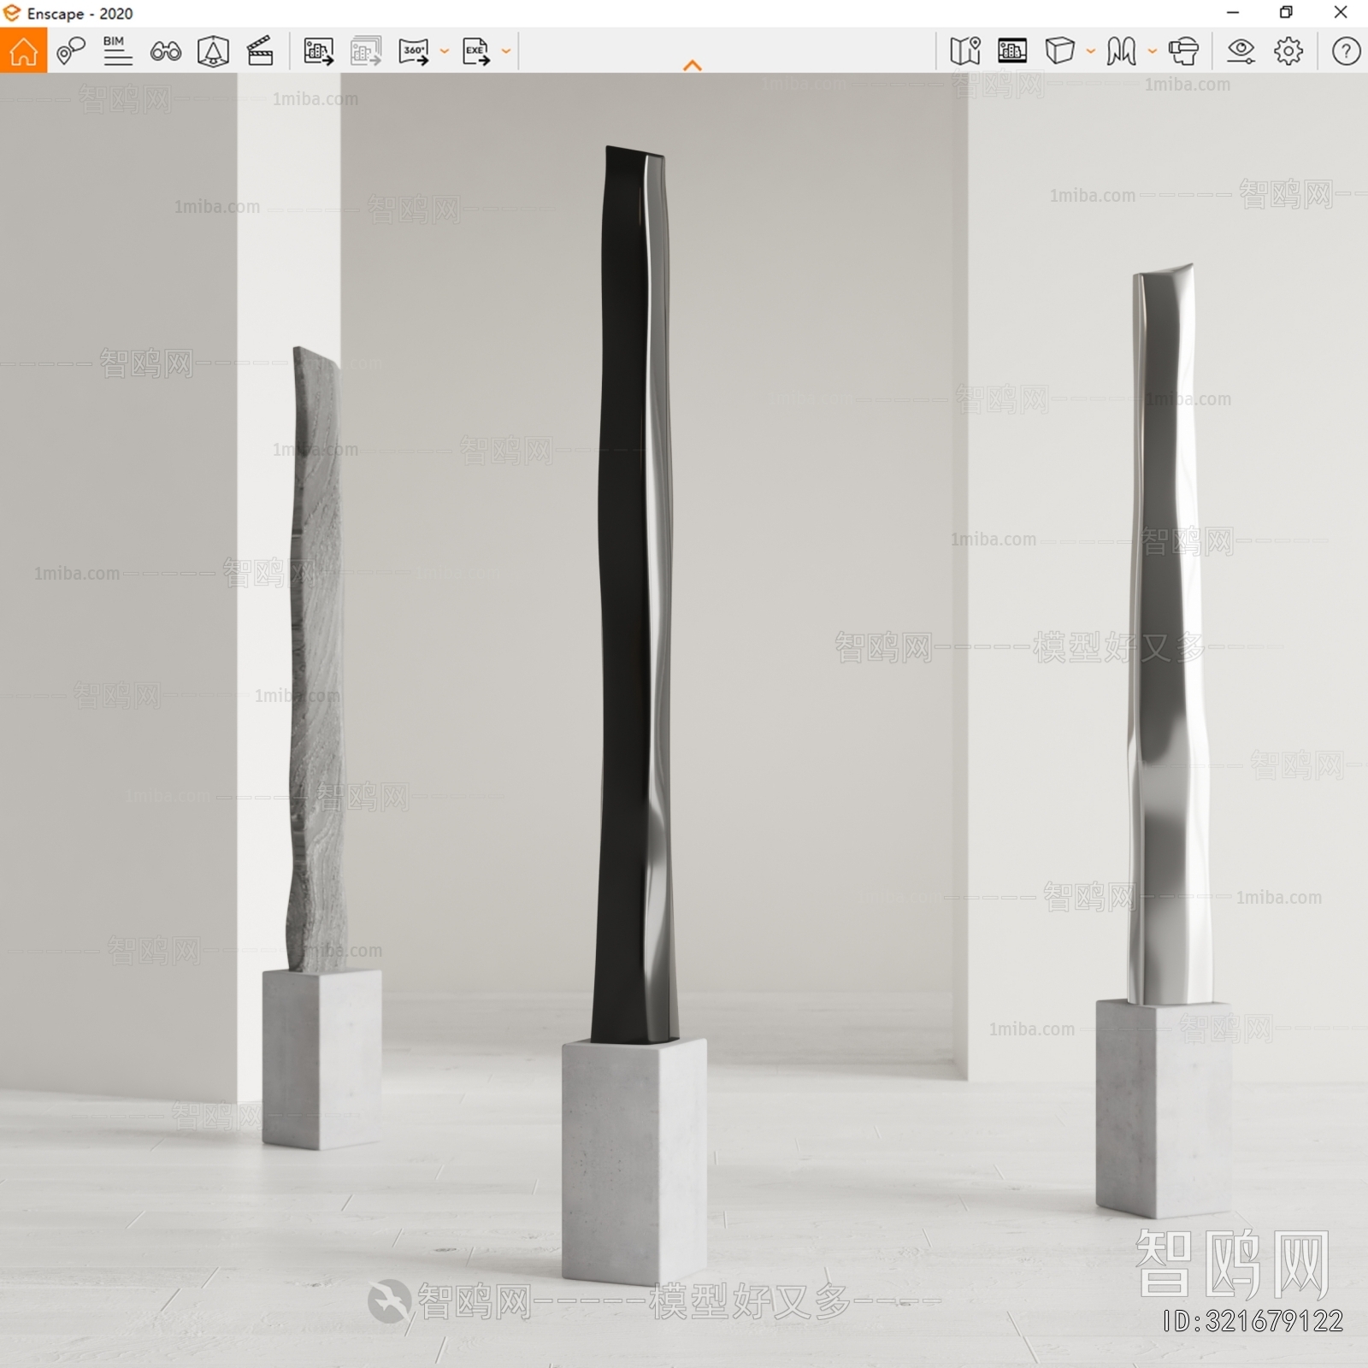Toggle the White Mode render style icon
This screenshot has width=1368, height=1368.
1121,51
